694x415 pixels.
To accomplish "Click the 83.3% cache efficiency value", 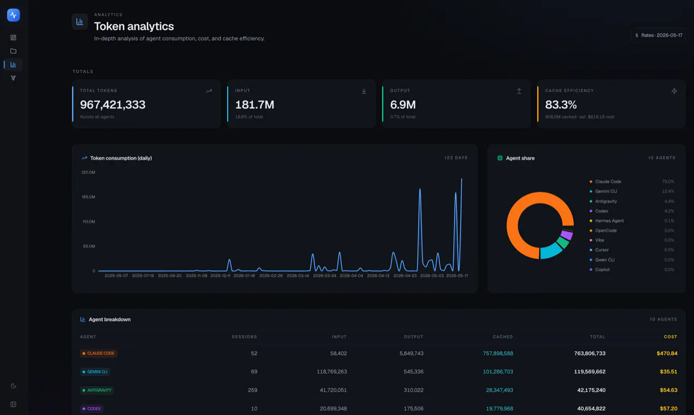I will tap(561, 105).
